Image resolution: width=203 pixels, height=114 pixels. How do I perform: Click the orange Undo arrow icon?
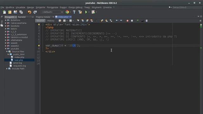(x=29, y=12)
